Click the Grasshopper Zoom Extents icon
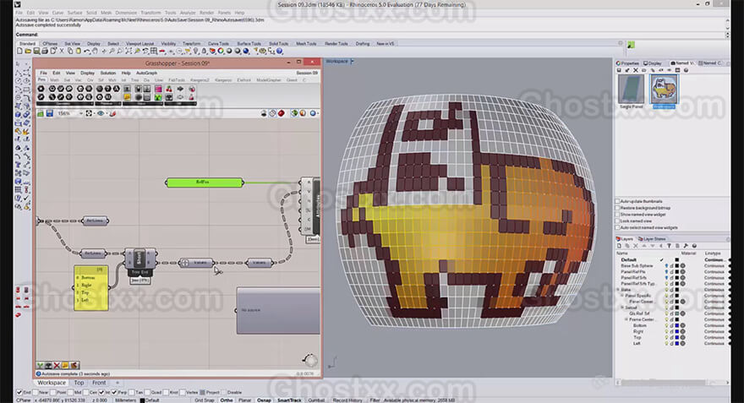This screenshot has width=744, height=403. (88, 113)
